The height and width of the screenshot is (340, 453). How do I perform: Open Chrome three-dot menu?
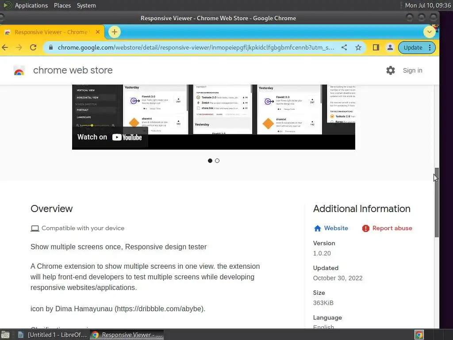click(430, 48)
